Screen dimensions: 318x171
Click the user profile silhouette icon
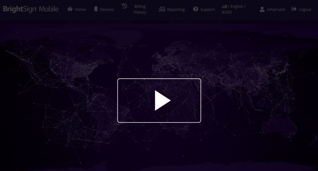click(x=262, y=9)
